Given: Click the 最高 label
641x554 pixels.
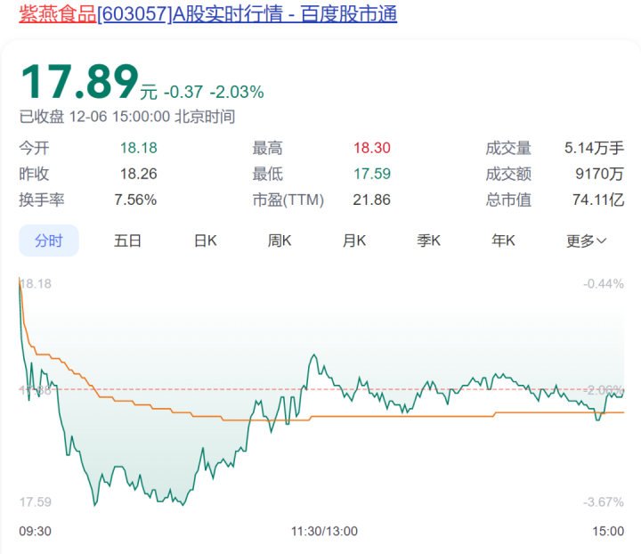Looking at the screenshot, I should pyautogui.click(x=267, y=148).
